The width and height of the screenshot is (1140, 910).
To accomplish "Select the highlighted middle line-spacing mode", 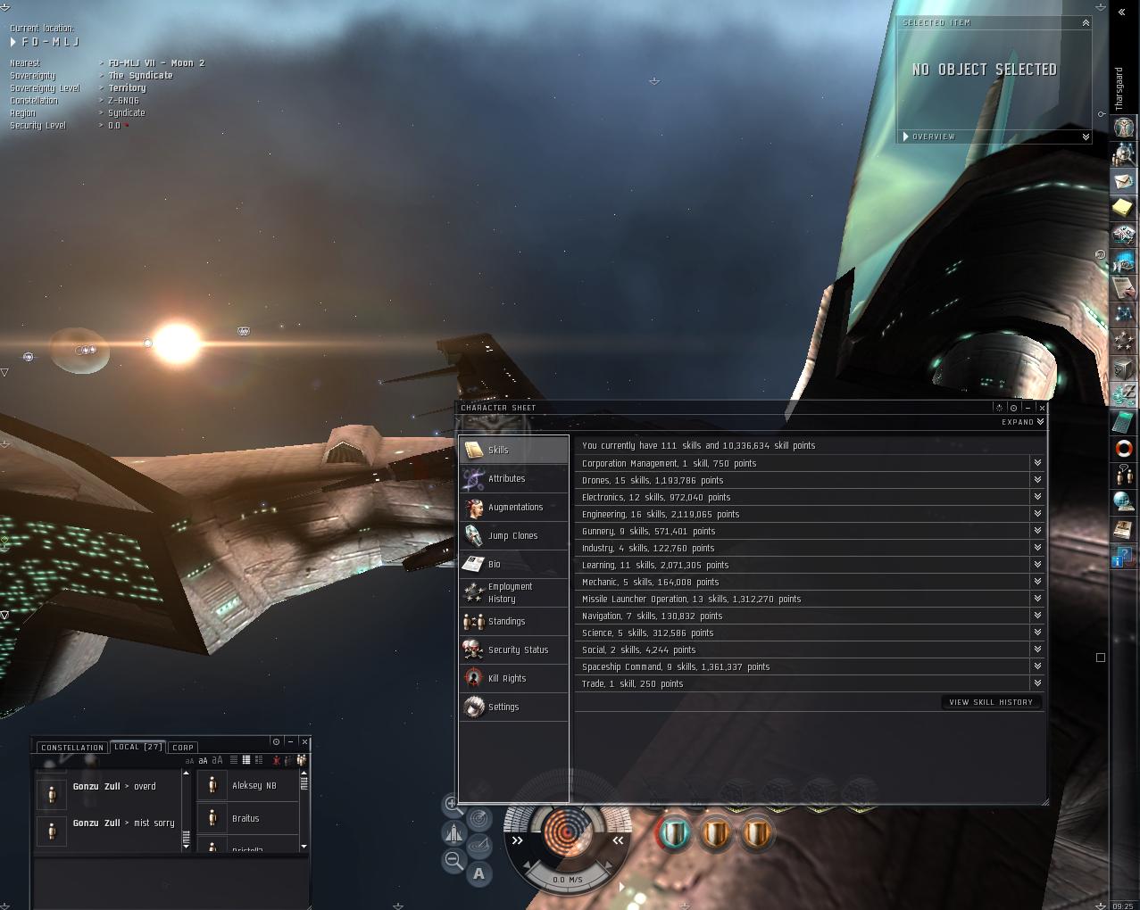I will (x=246, y=760).
